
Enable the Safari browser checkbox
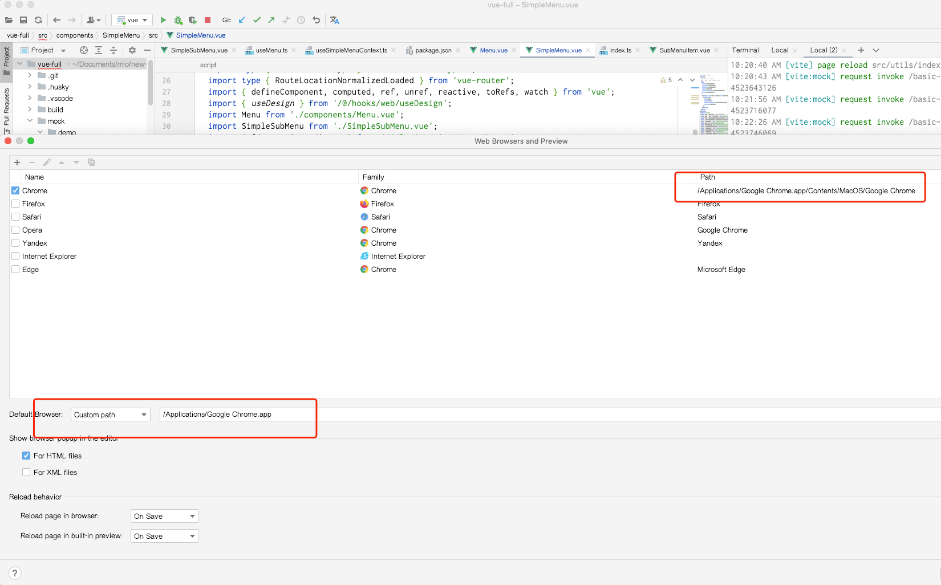(x=15, y=217)
